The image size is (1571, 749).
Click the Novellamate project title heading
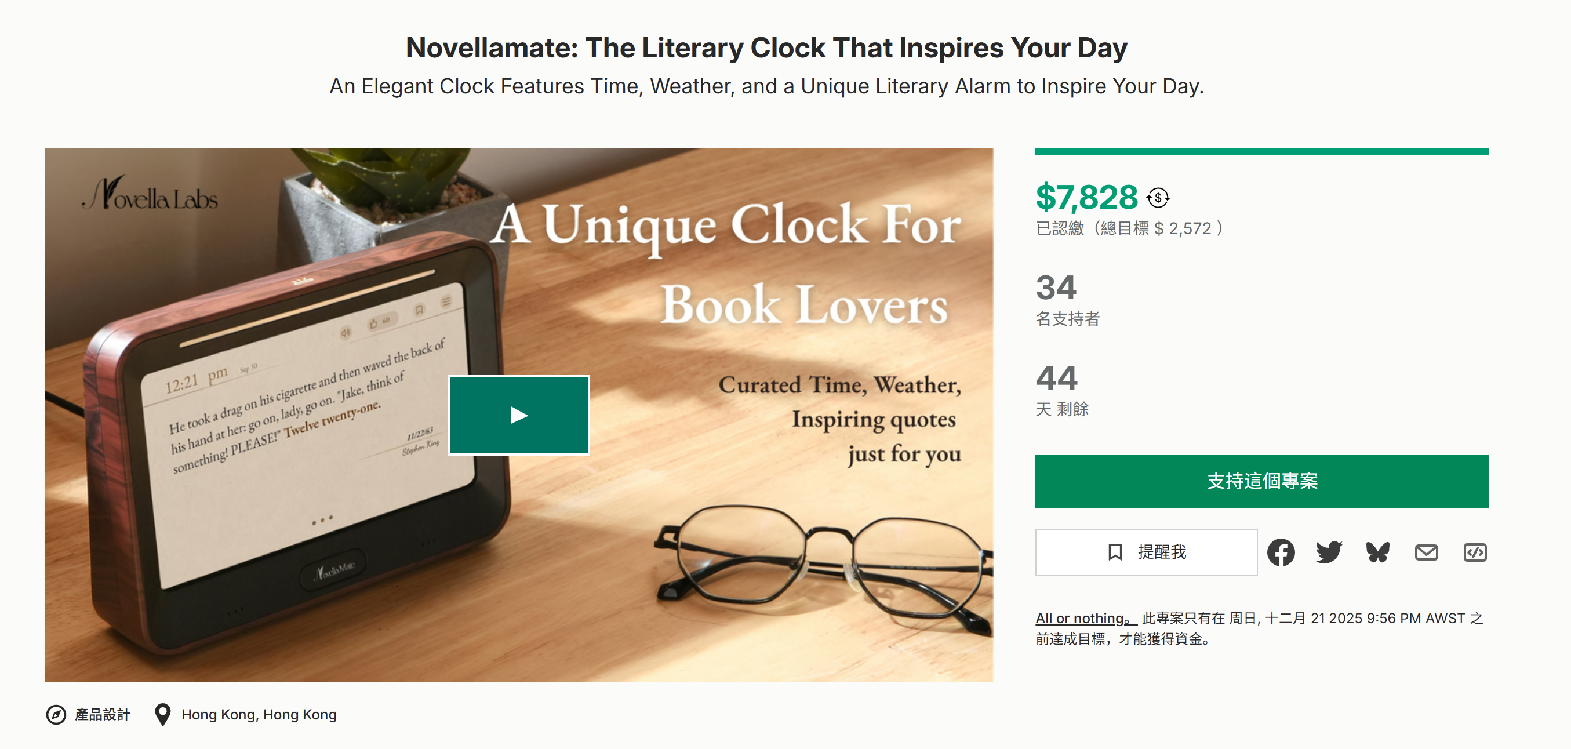(x=766, y=48)
